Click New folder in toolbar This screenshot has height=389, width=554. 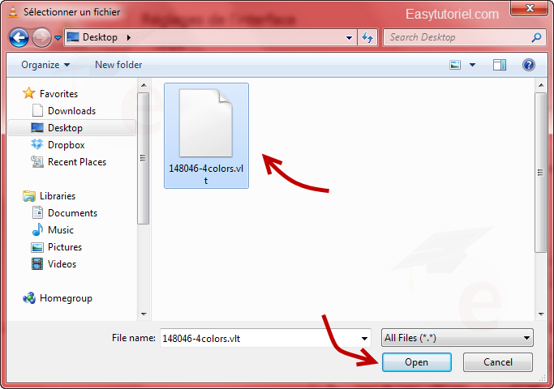click(118, 65)
